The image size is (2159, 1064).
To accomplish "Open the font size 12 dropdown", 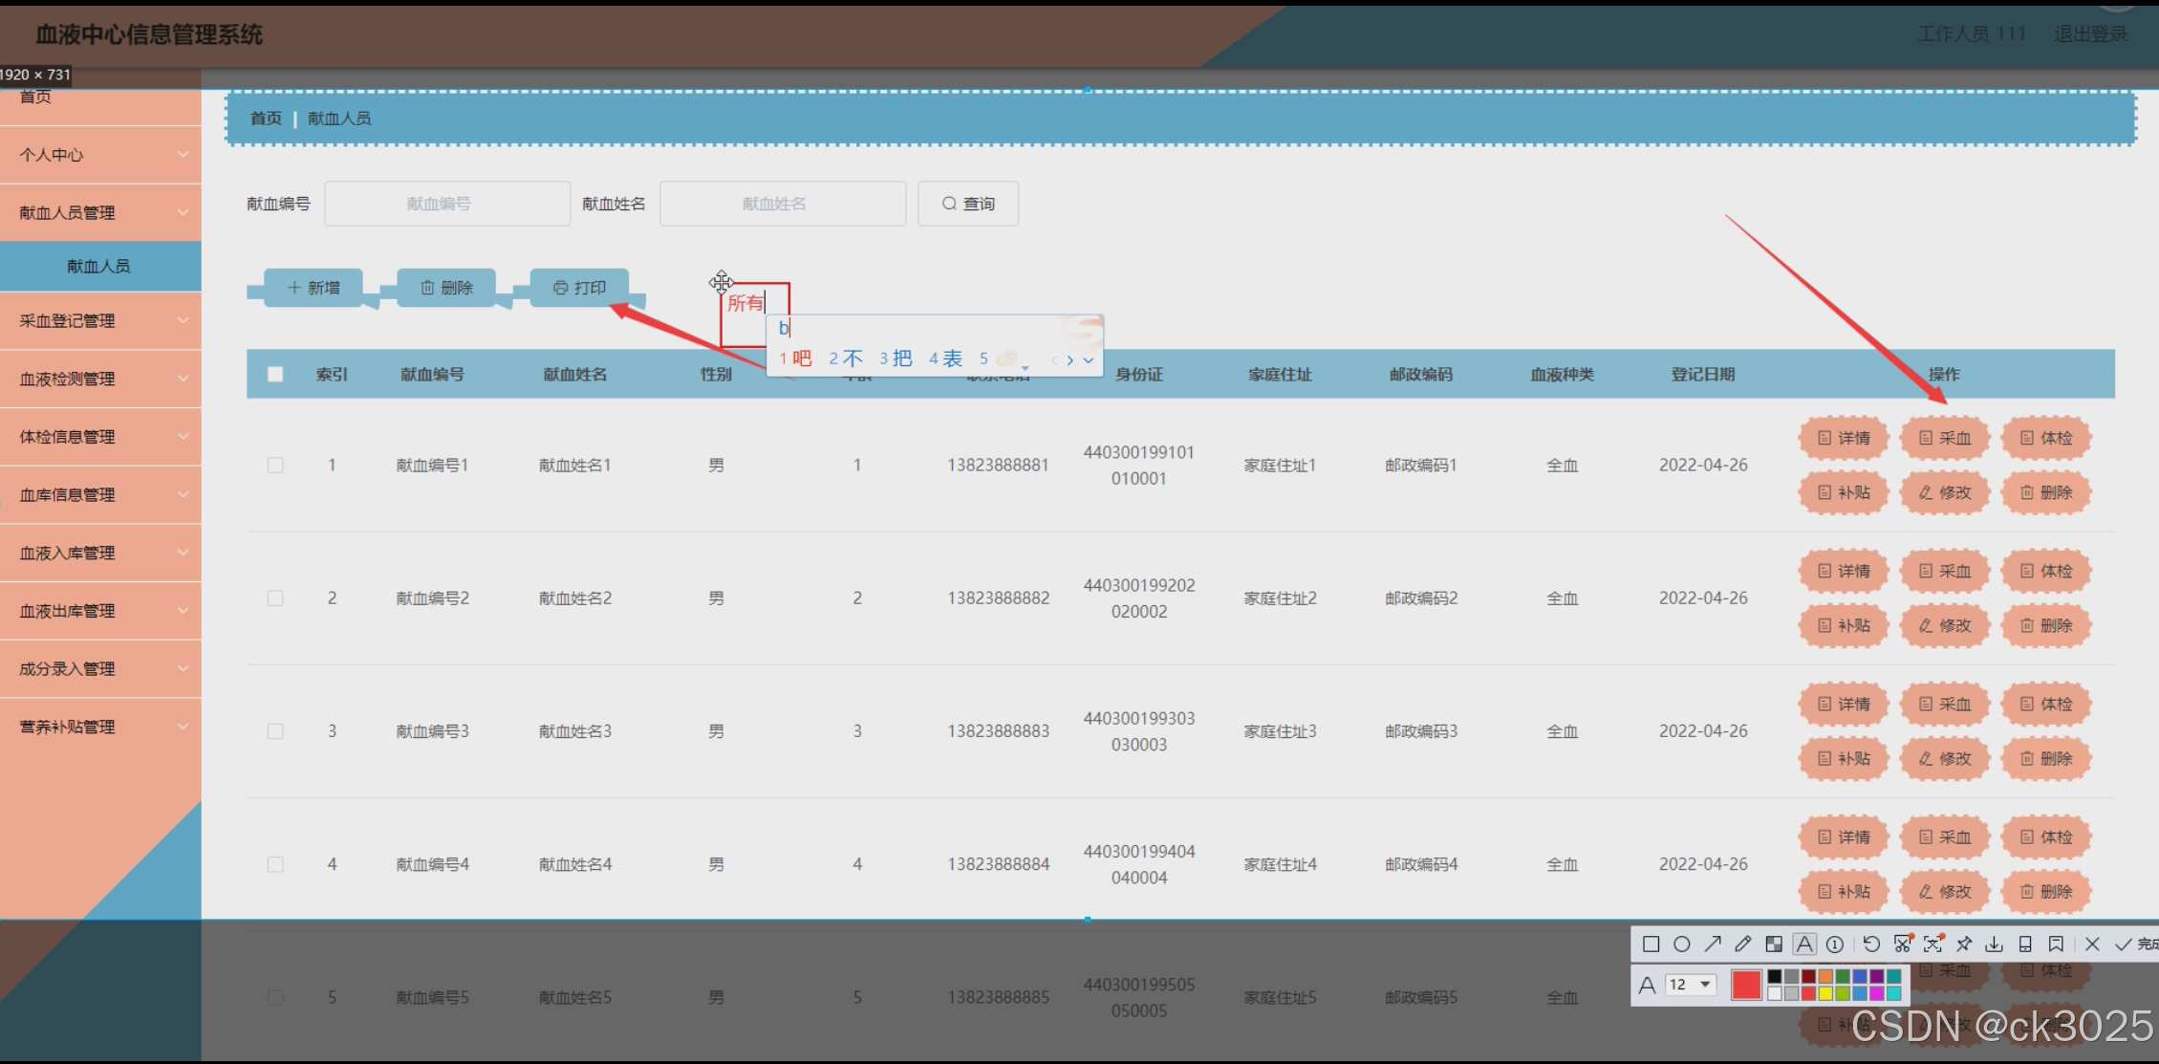I will (1692, 985).
